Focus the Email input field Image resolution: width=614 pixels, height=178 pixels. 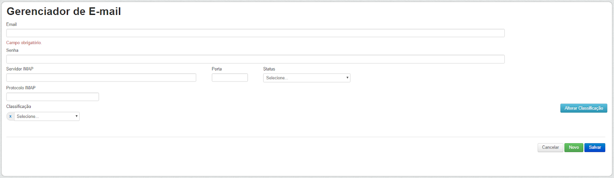click(x=255, y=33)
